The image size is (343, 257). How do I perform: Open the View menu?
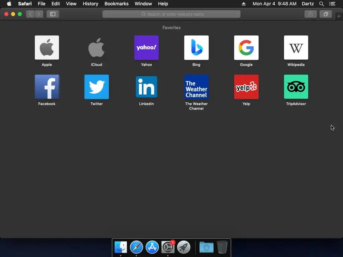tap(71, 4)
